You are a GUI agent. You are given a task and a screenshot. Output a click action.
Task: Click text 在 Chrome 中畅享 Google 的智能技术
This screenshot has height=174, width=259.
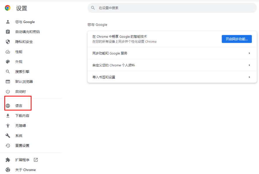[120, 37]
